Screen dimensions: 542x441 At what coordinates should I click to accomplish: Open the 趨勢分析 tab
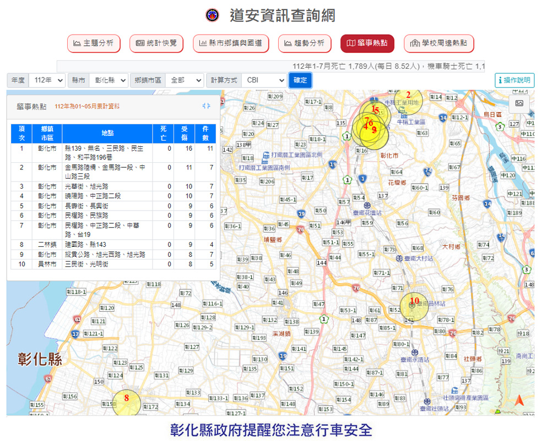pyautogui.click(x=305, y=43)
